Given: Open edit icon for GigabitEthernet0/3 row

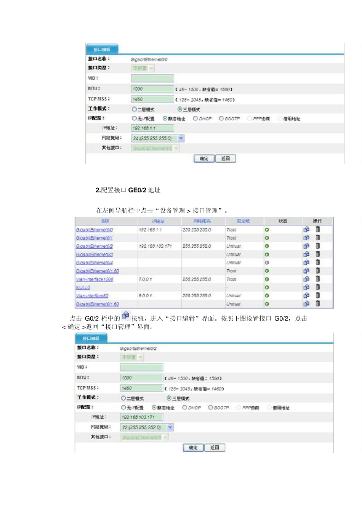Looking at the screenshot, I should coord(306,254).
